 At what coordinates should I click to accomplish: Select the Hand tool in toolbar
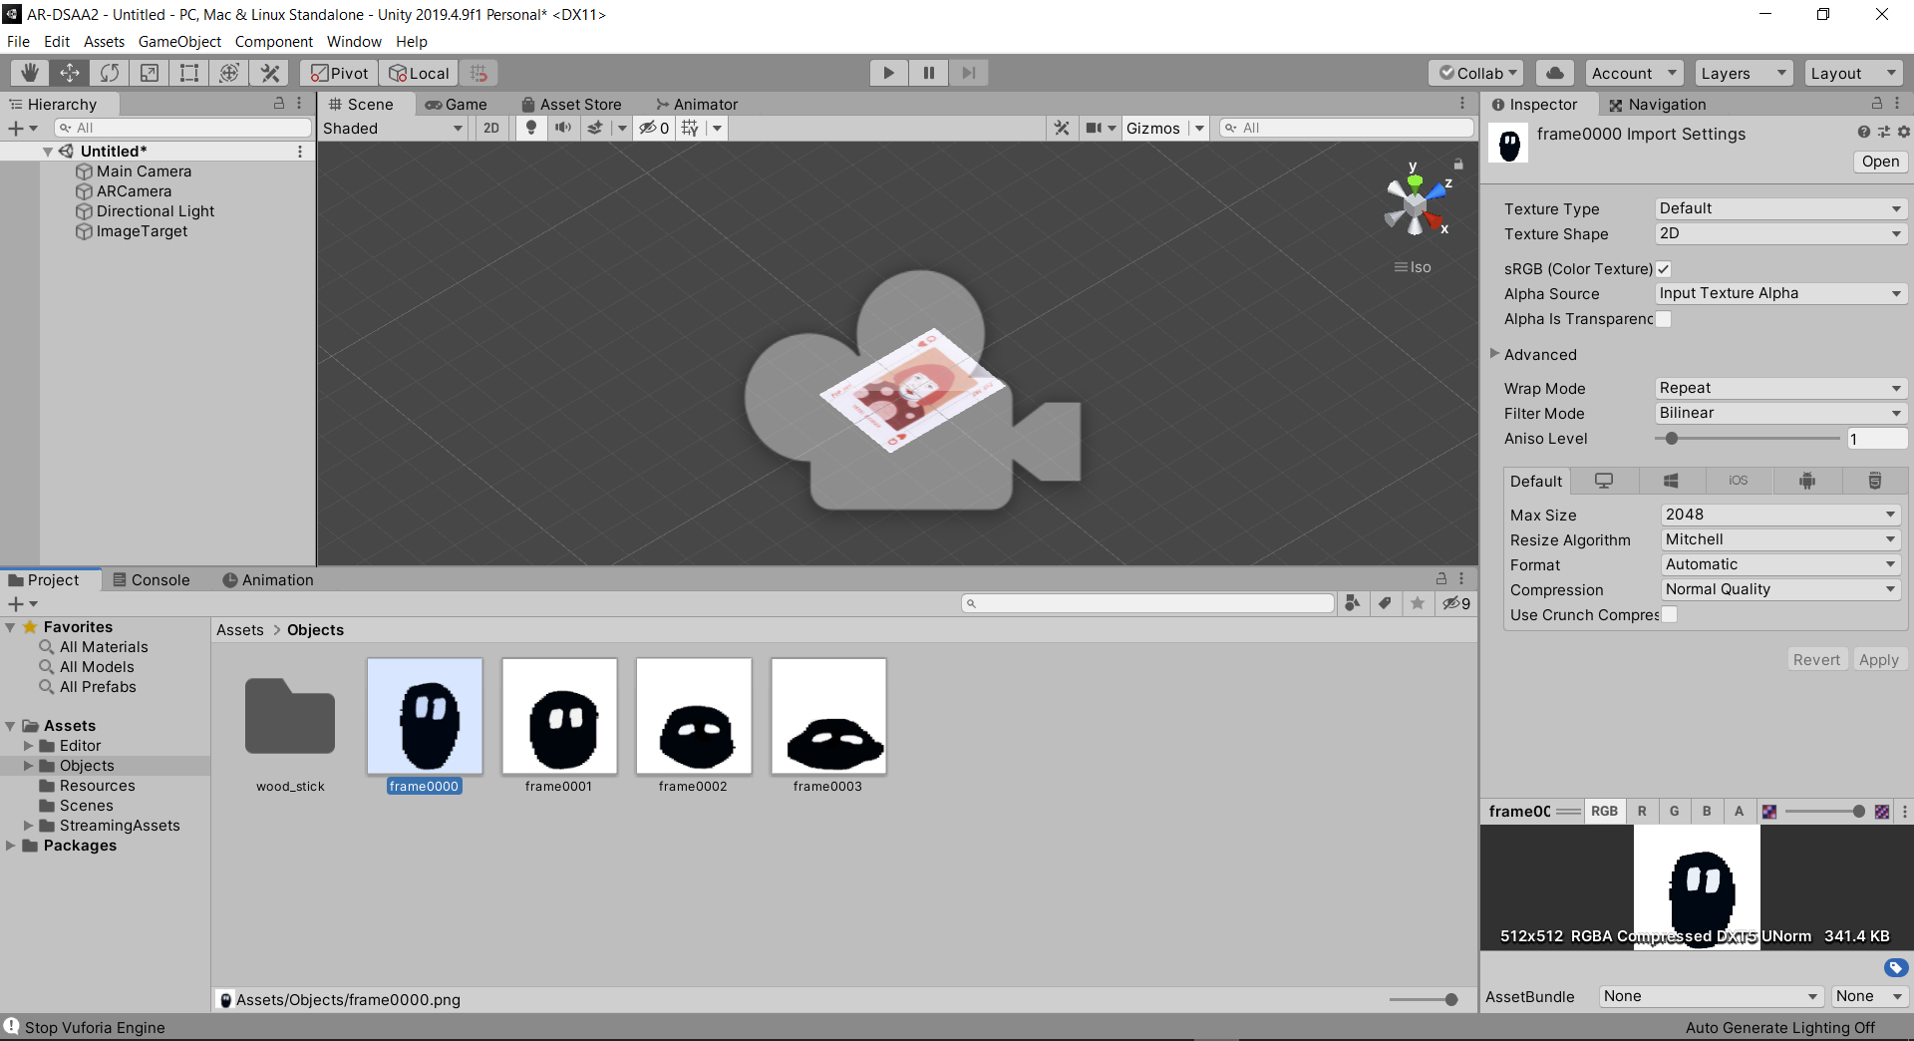[x=30, y=73]
